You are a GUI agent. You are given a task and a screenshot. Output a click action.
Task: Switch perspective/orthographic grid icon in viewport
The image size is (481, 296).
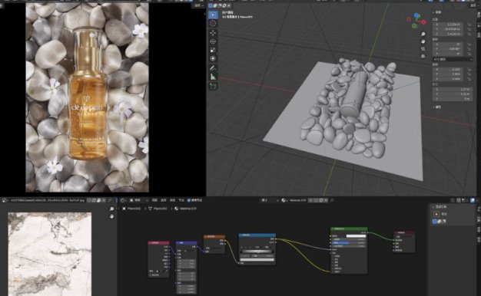(423, 56)
